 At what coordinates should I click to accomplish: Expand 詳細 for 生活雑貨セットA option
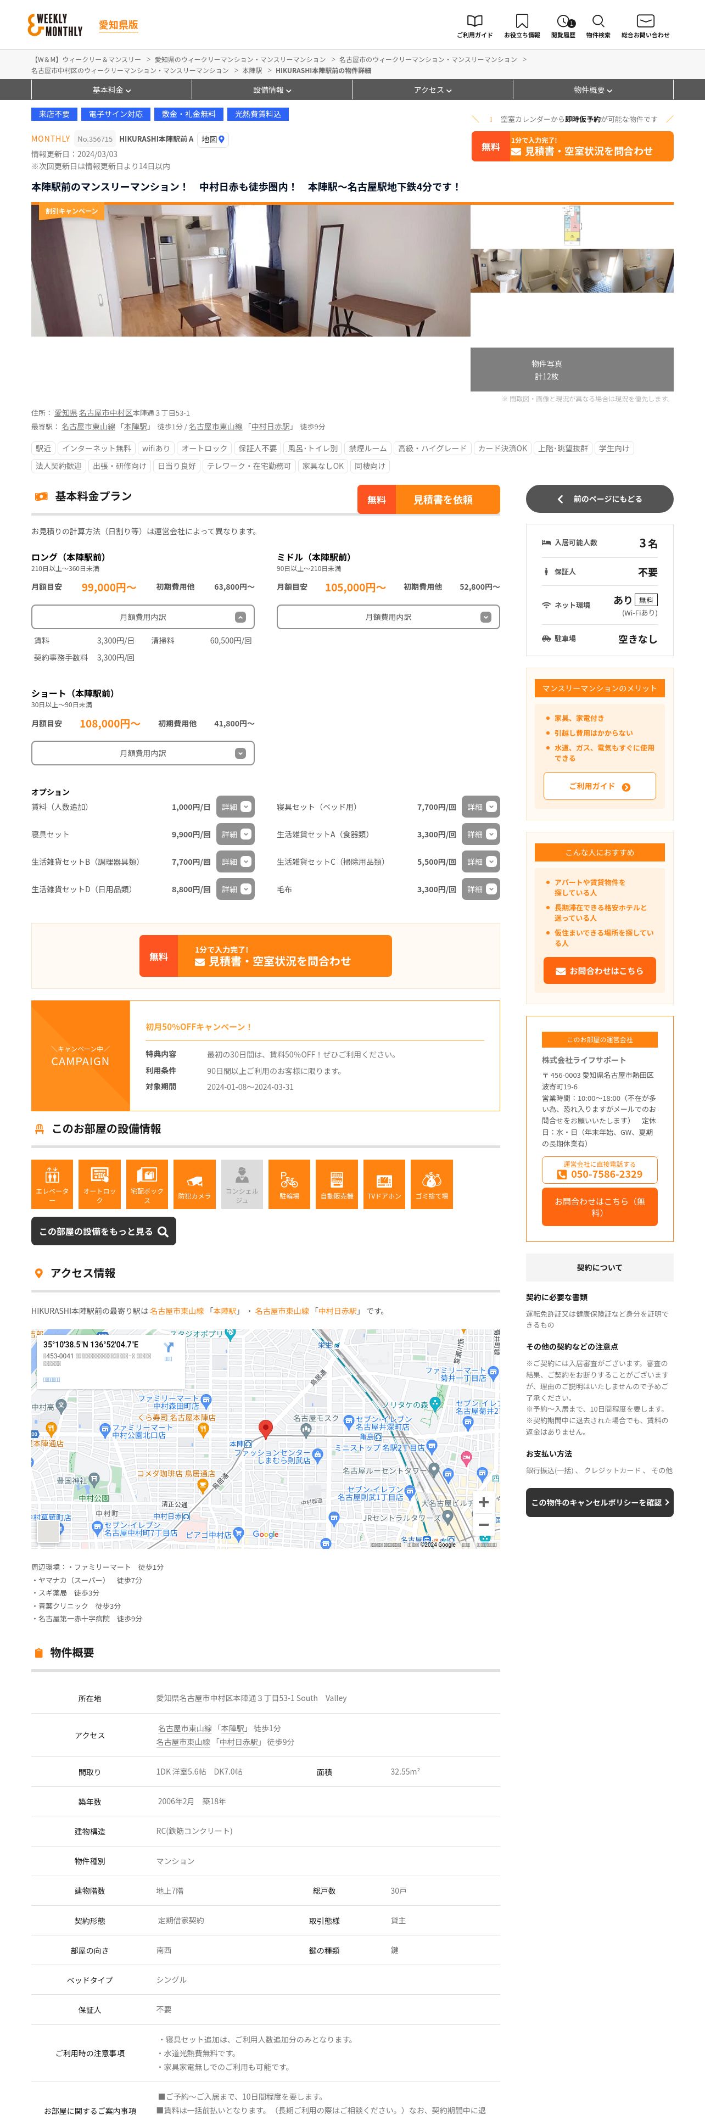pyautogui.click(x=481, y=834)
